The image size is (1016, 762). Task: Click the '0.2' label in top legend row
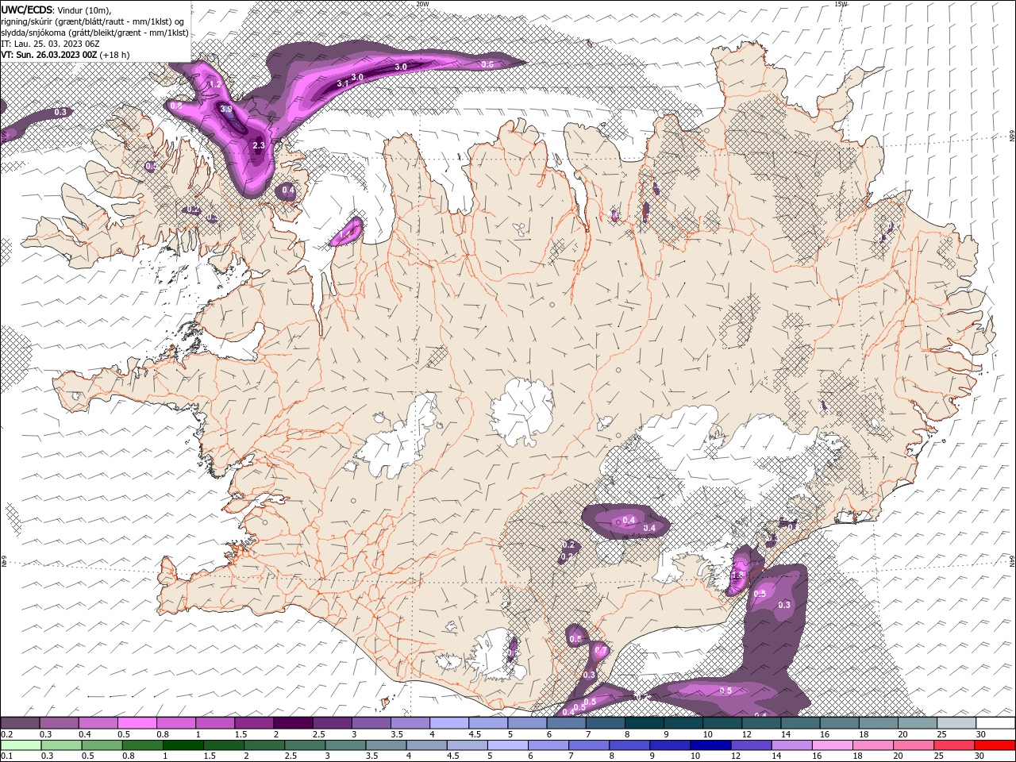(7, 734)
